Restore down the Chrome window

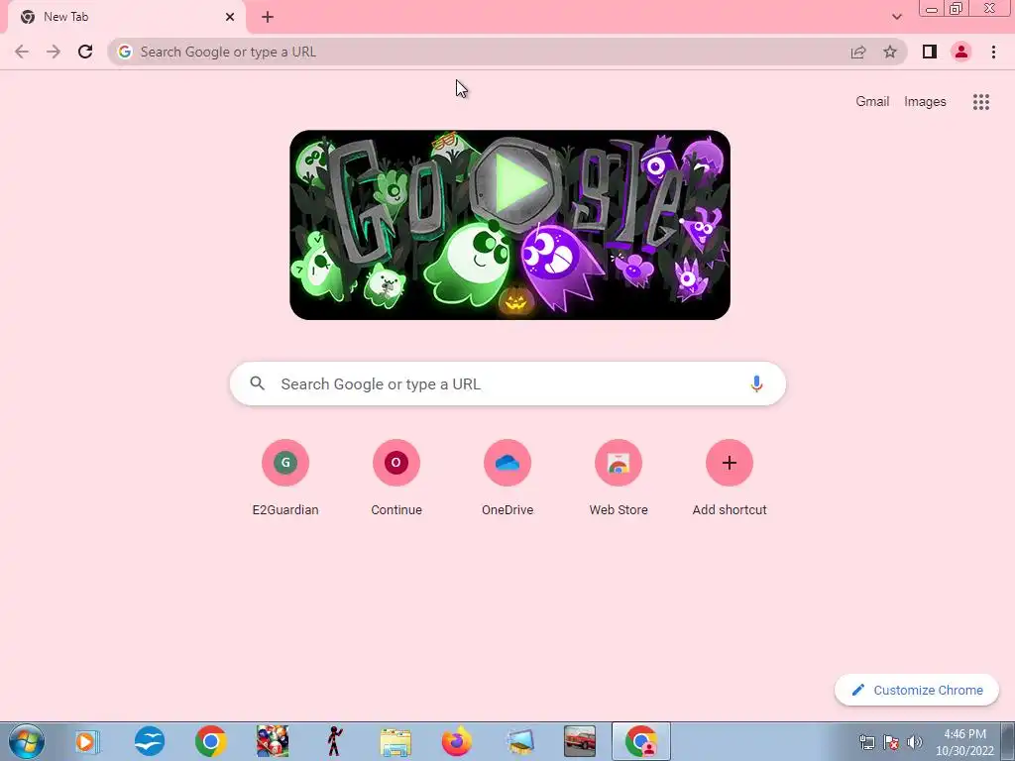click(x=957, y=9)
